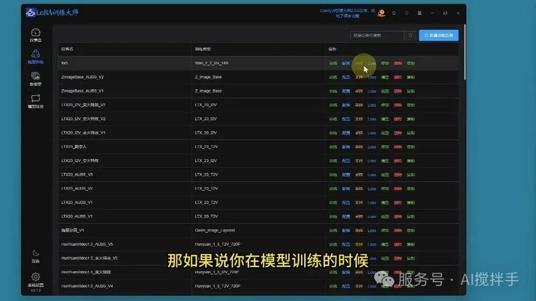Open 模型 for LTX23_AIJBS_V2
The width and height of the screenshot is (536, 301).
pyautogui.click(x=385, y=189)
